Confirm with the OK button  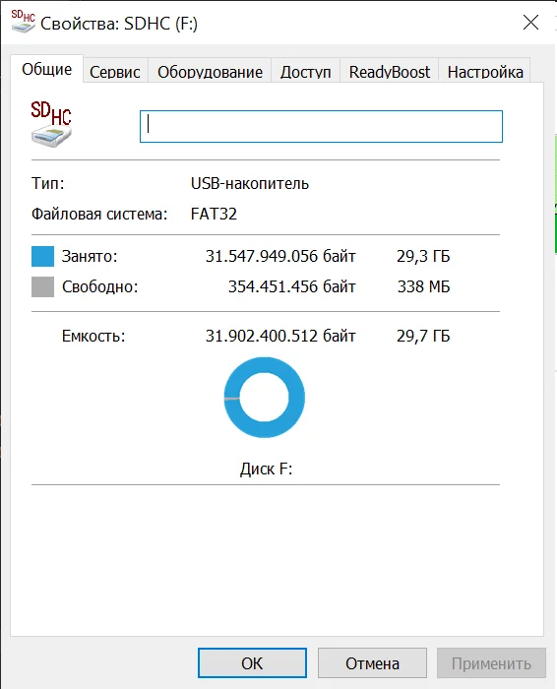click(252, 663)
